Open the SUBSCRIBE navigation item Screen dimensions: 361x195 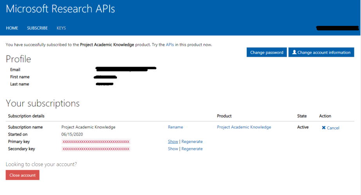click(x=37, y=28)
